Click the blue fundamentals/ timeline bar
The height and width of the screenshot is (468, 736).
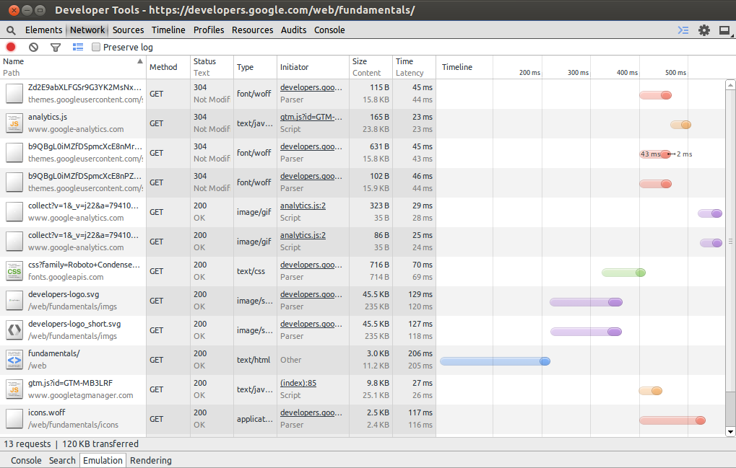[494, 361]
